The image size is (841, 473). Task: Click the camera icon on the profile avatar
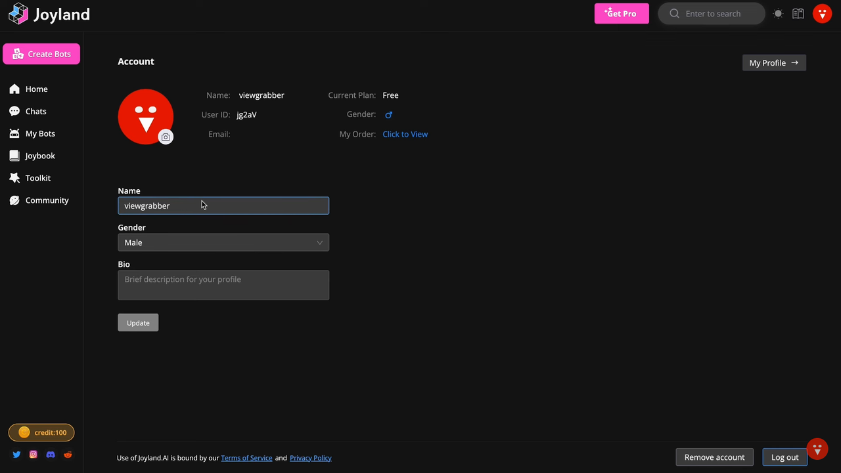pos(166,137)
